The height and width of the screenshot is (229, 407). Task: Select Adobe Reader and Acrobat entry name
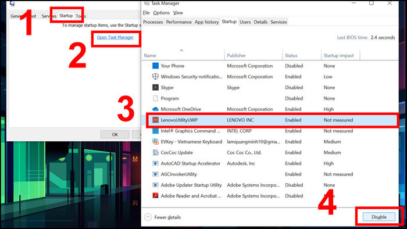[x=191, y=196]
